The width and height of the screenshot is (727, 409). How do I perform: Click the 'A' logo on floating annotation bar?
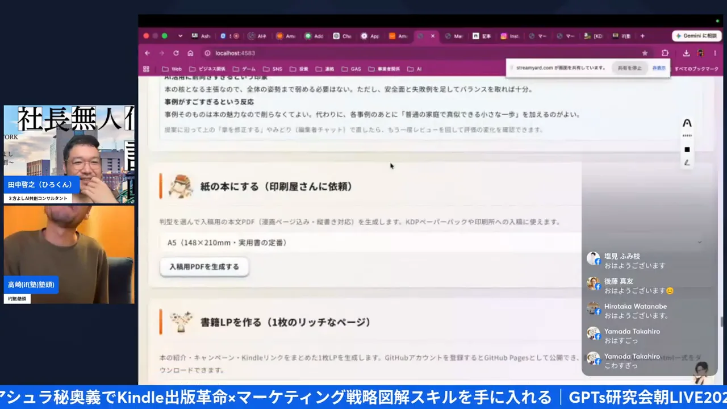point(687,123)
